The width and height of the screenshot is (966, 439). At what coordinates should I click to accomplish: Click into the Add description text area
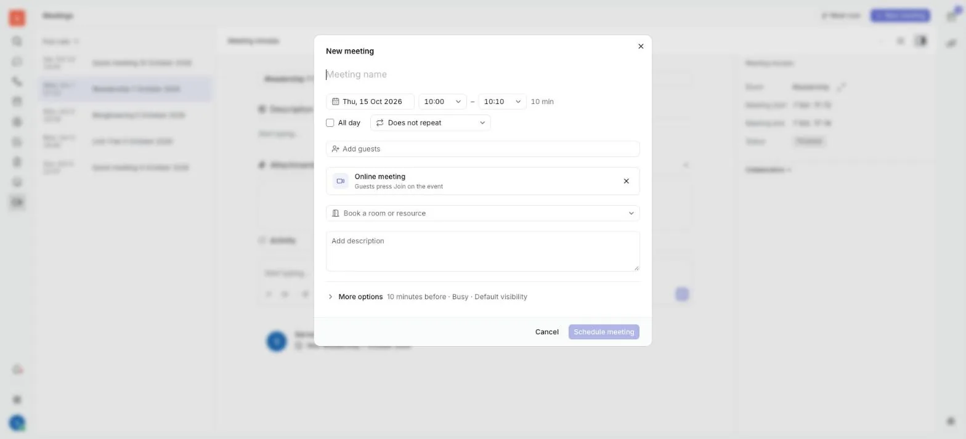pyautogui.click(x=483, y=251)
